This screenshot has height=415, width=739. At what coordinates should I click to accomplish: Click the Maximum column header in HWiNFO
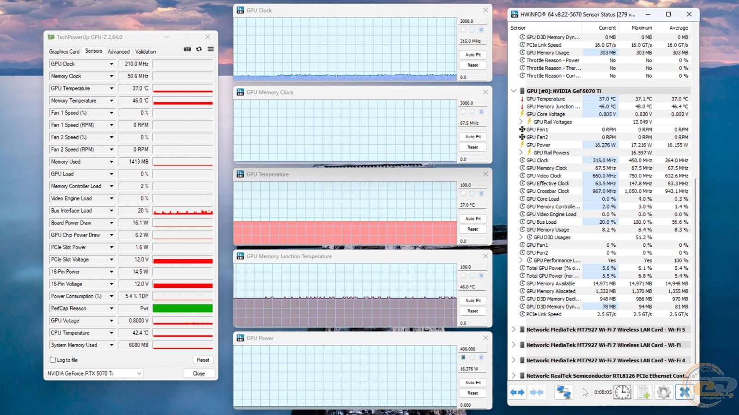tap(642, 28)
